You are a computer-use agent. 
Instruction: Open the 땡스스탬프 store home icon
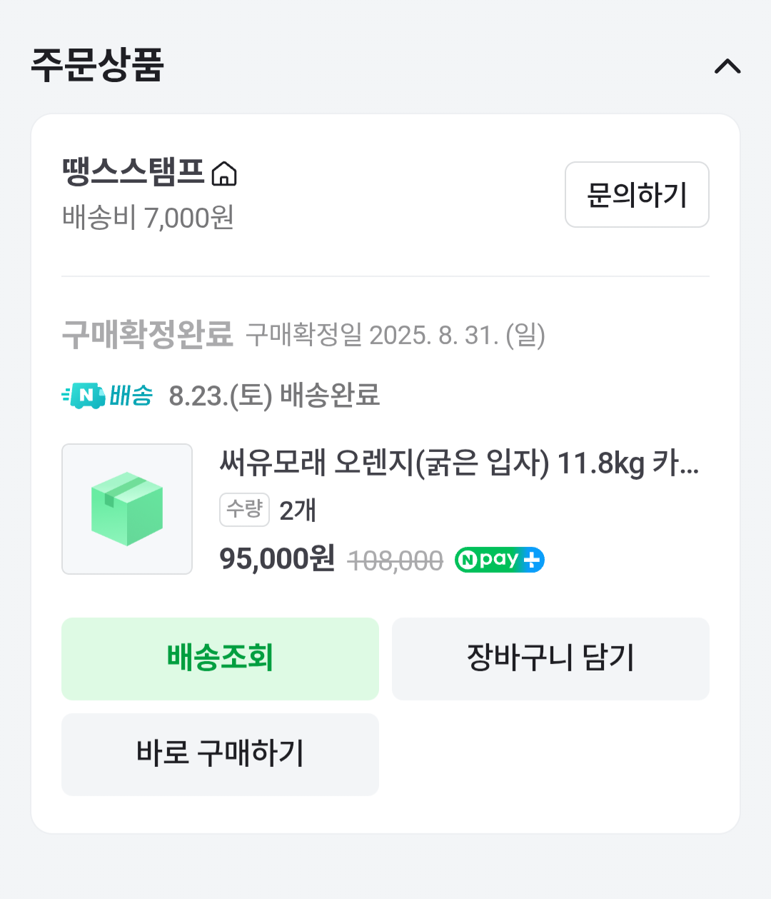(224, 174)
